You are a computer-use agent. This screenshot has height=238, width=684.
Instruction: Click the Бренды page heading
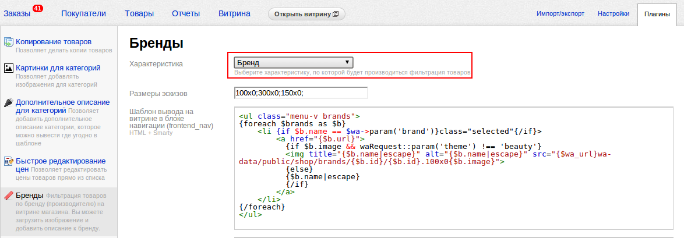click(156, 43)
